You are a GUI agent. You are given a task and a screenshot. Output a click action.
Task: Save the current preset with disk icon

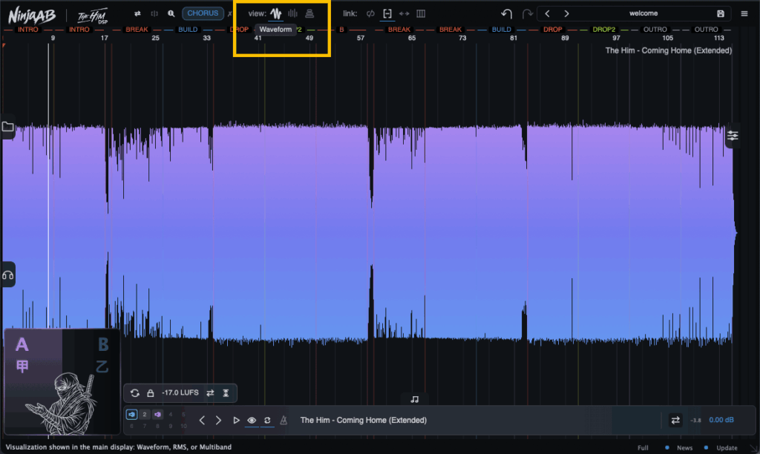coord(721,13)
